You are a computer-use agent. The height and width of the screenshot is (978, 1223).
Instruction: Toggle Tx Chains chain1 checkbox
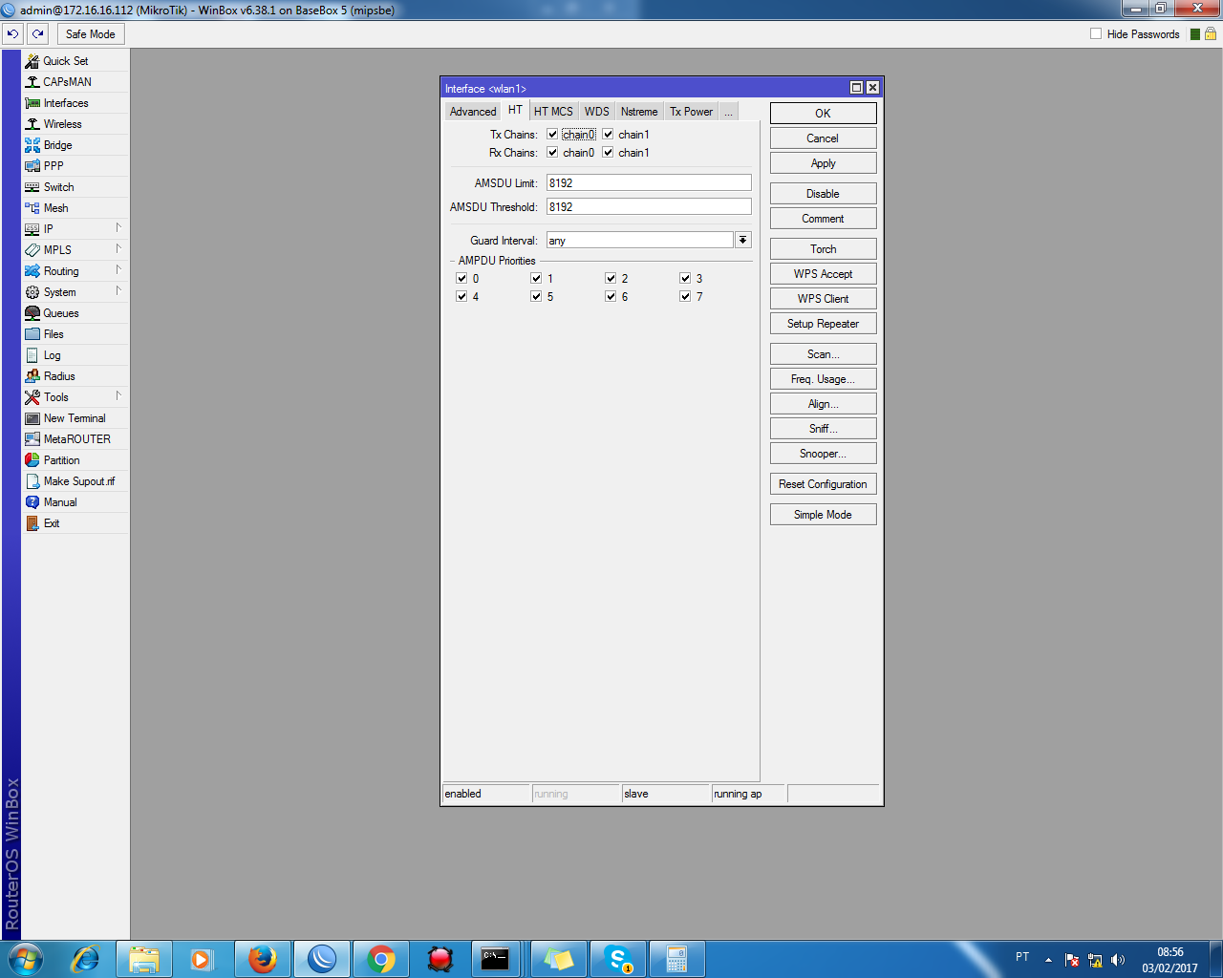pyautogui.click(x=608, y=135)
